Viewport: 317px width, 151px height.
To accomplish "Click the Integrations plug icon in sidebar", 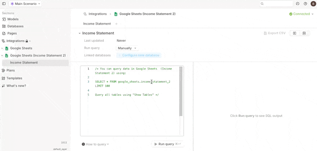I will click(3, 41).
